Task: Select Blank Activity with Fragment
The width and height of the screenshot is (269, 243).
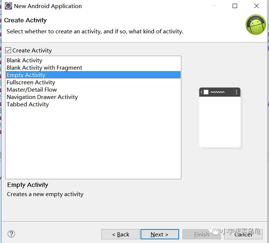Action: click(93, 68)
